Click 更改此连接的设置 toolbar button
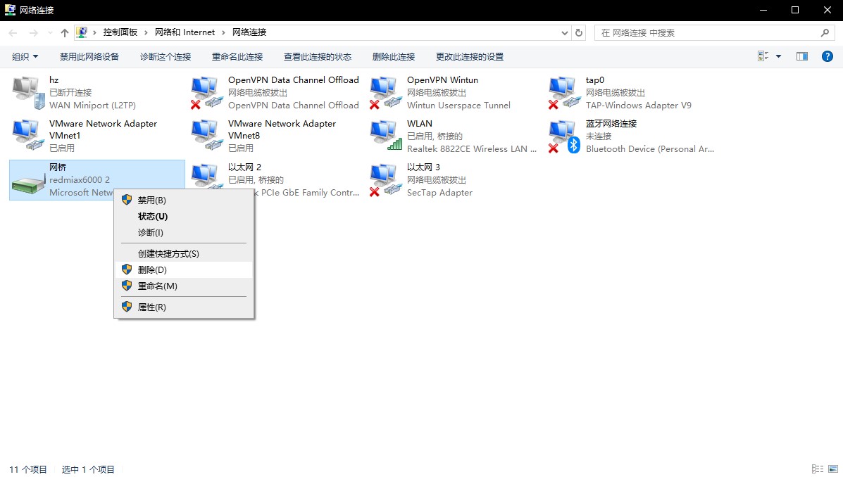This screenshot has height=477, width=843. point(470,56)
